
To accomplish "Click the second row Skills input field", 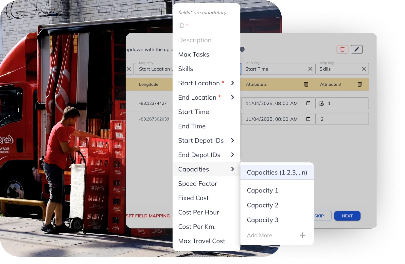I will click(342, 119).
